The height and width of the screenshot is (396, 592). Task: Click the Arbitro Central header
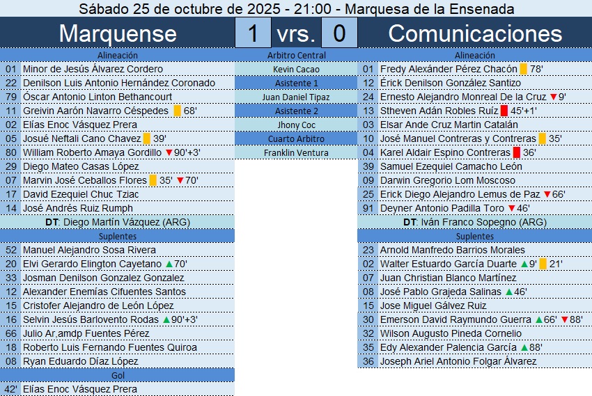click(x=296, y=55)
